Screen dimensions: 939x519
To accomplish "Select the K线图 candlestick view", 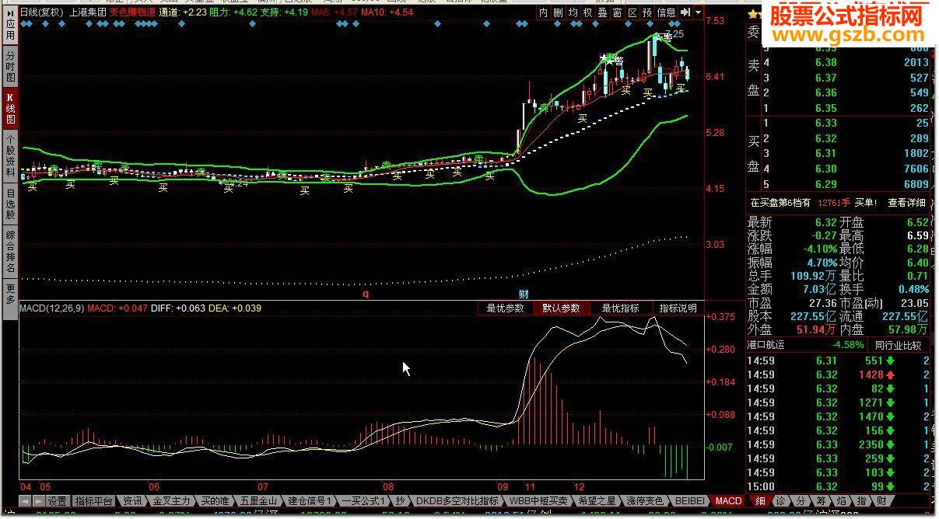I will (x=10, y=109).
